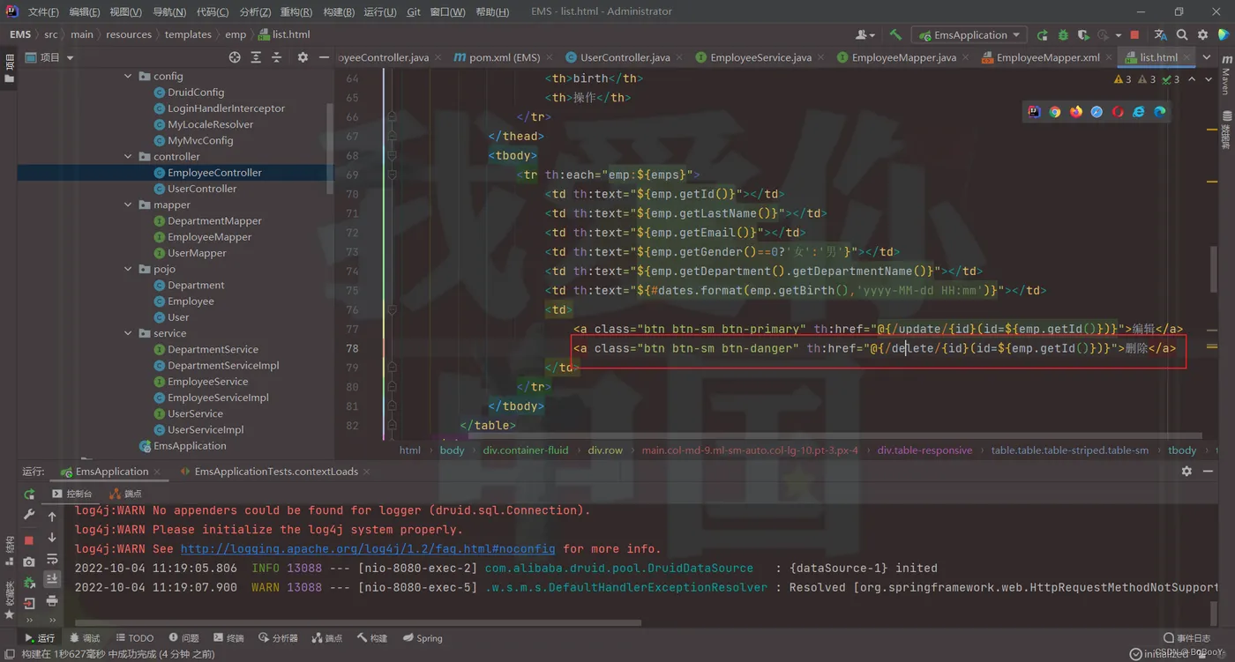Open the Spring tool window button
The width and height of the screenshot is (1235, 662).
click(x=423, y=638)
